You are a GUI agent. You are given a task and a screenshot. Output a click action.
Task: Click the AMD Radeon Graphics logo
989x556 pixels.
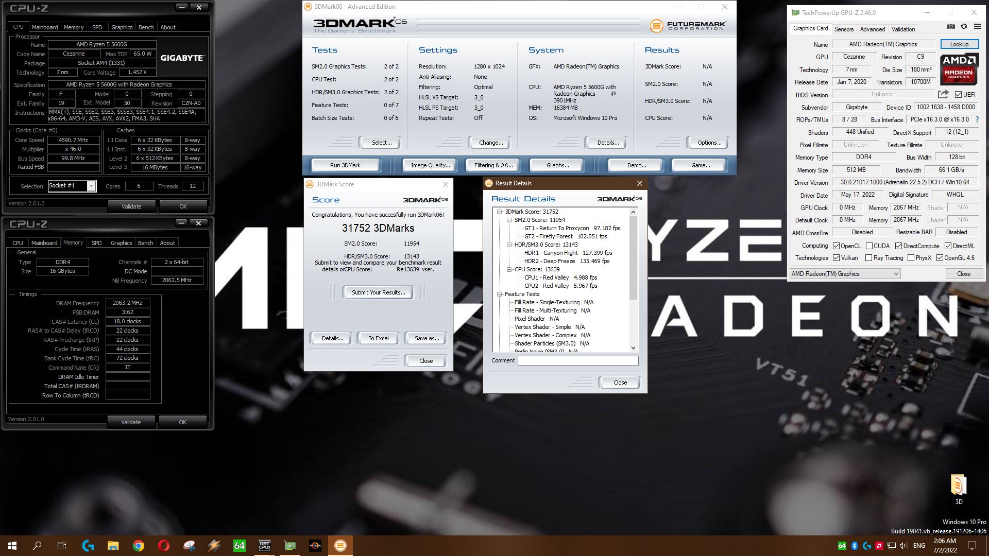[x=959, y=69]
